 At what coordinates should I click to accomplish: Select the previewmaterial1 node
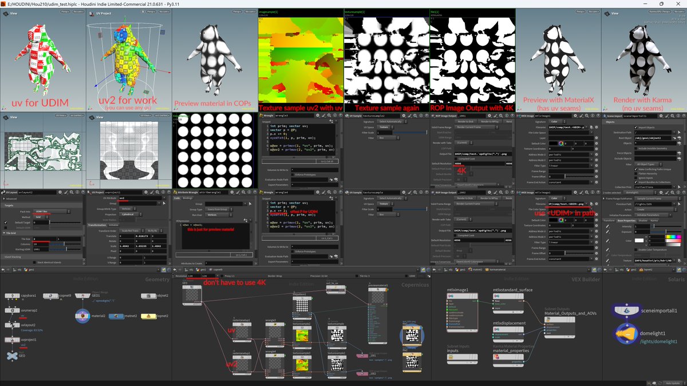pyautogui.click(x=378, y=316)
